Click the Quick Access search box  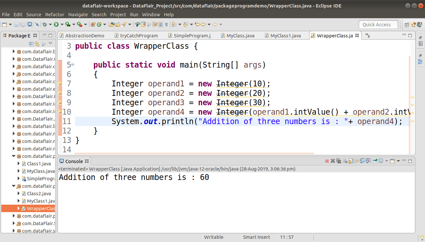click(378, 24)
